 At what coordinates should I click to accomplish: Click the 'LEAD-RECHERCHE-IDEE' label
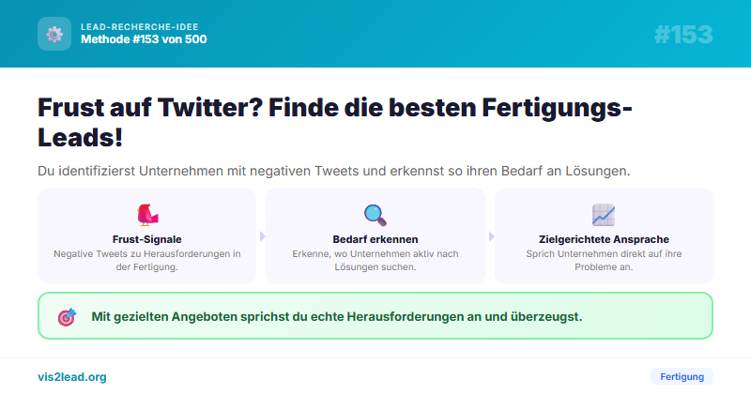pos(139,27)
